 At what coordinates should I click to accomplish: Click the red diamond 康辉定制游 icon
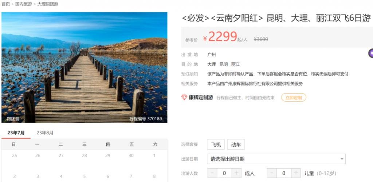184,98
